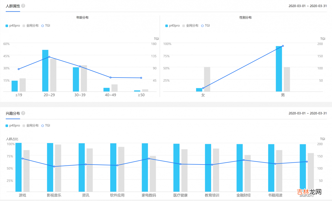Click the blue p40pro bar for 游戏
Screen dimensions: 332x201
coord(18,167)
